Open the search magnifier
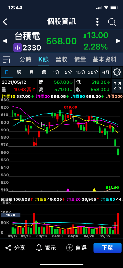Image resolution: width=123 pixels, height=268 pixels. tap(112, 22)
